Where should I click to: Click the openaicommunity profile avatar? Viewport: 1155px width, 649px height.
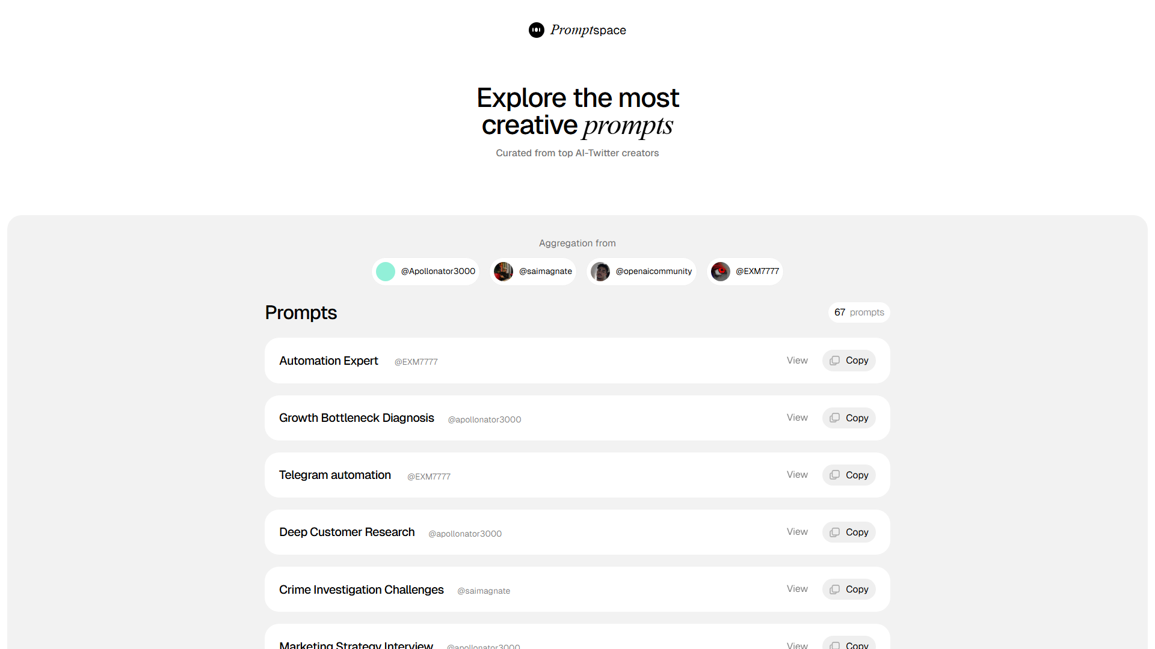pyautogui.click(x=600, y=272)
